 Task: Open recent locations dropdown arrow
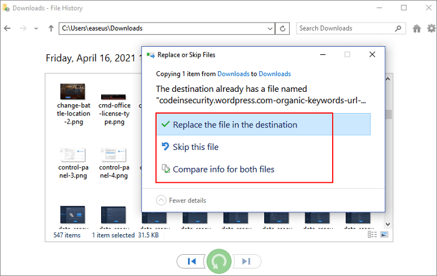36,29
